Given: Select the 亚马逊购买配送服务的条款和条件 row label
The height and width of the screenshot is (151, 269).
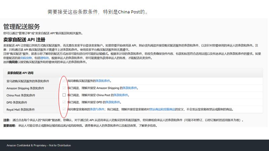Looking at the screenshot, I should 28,81.
